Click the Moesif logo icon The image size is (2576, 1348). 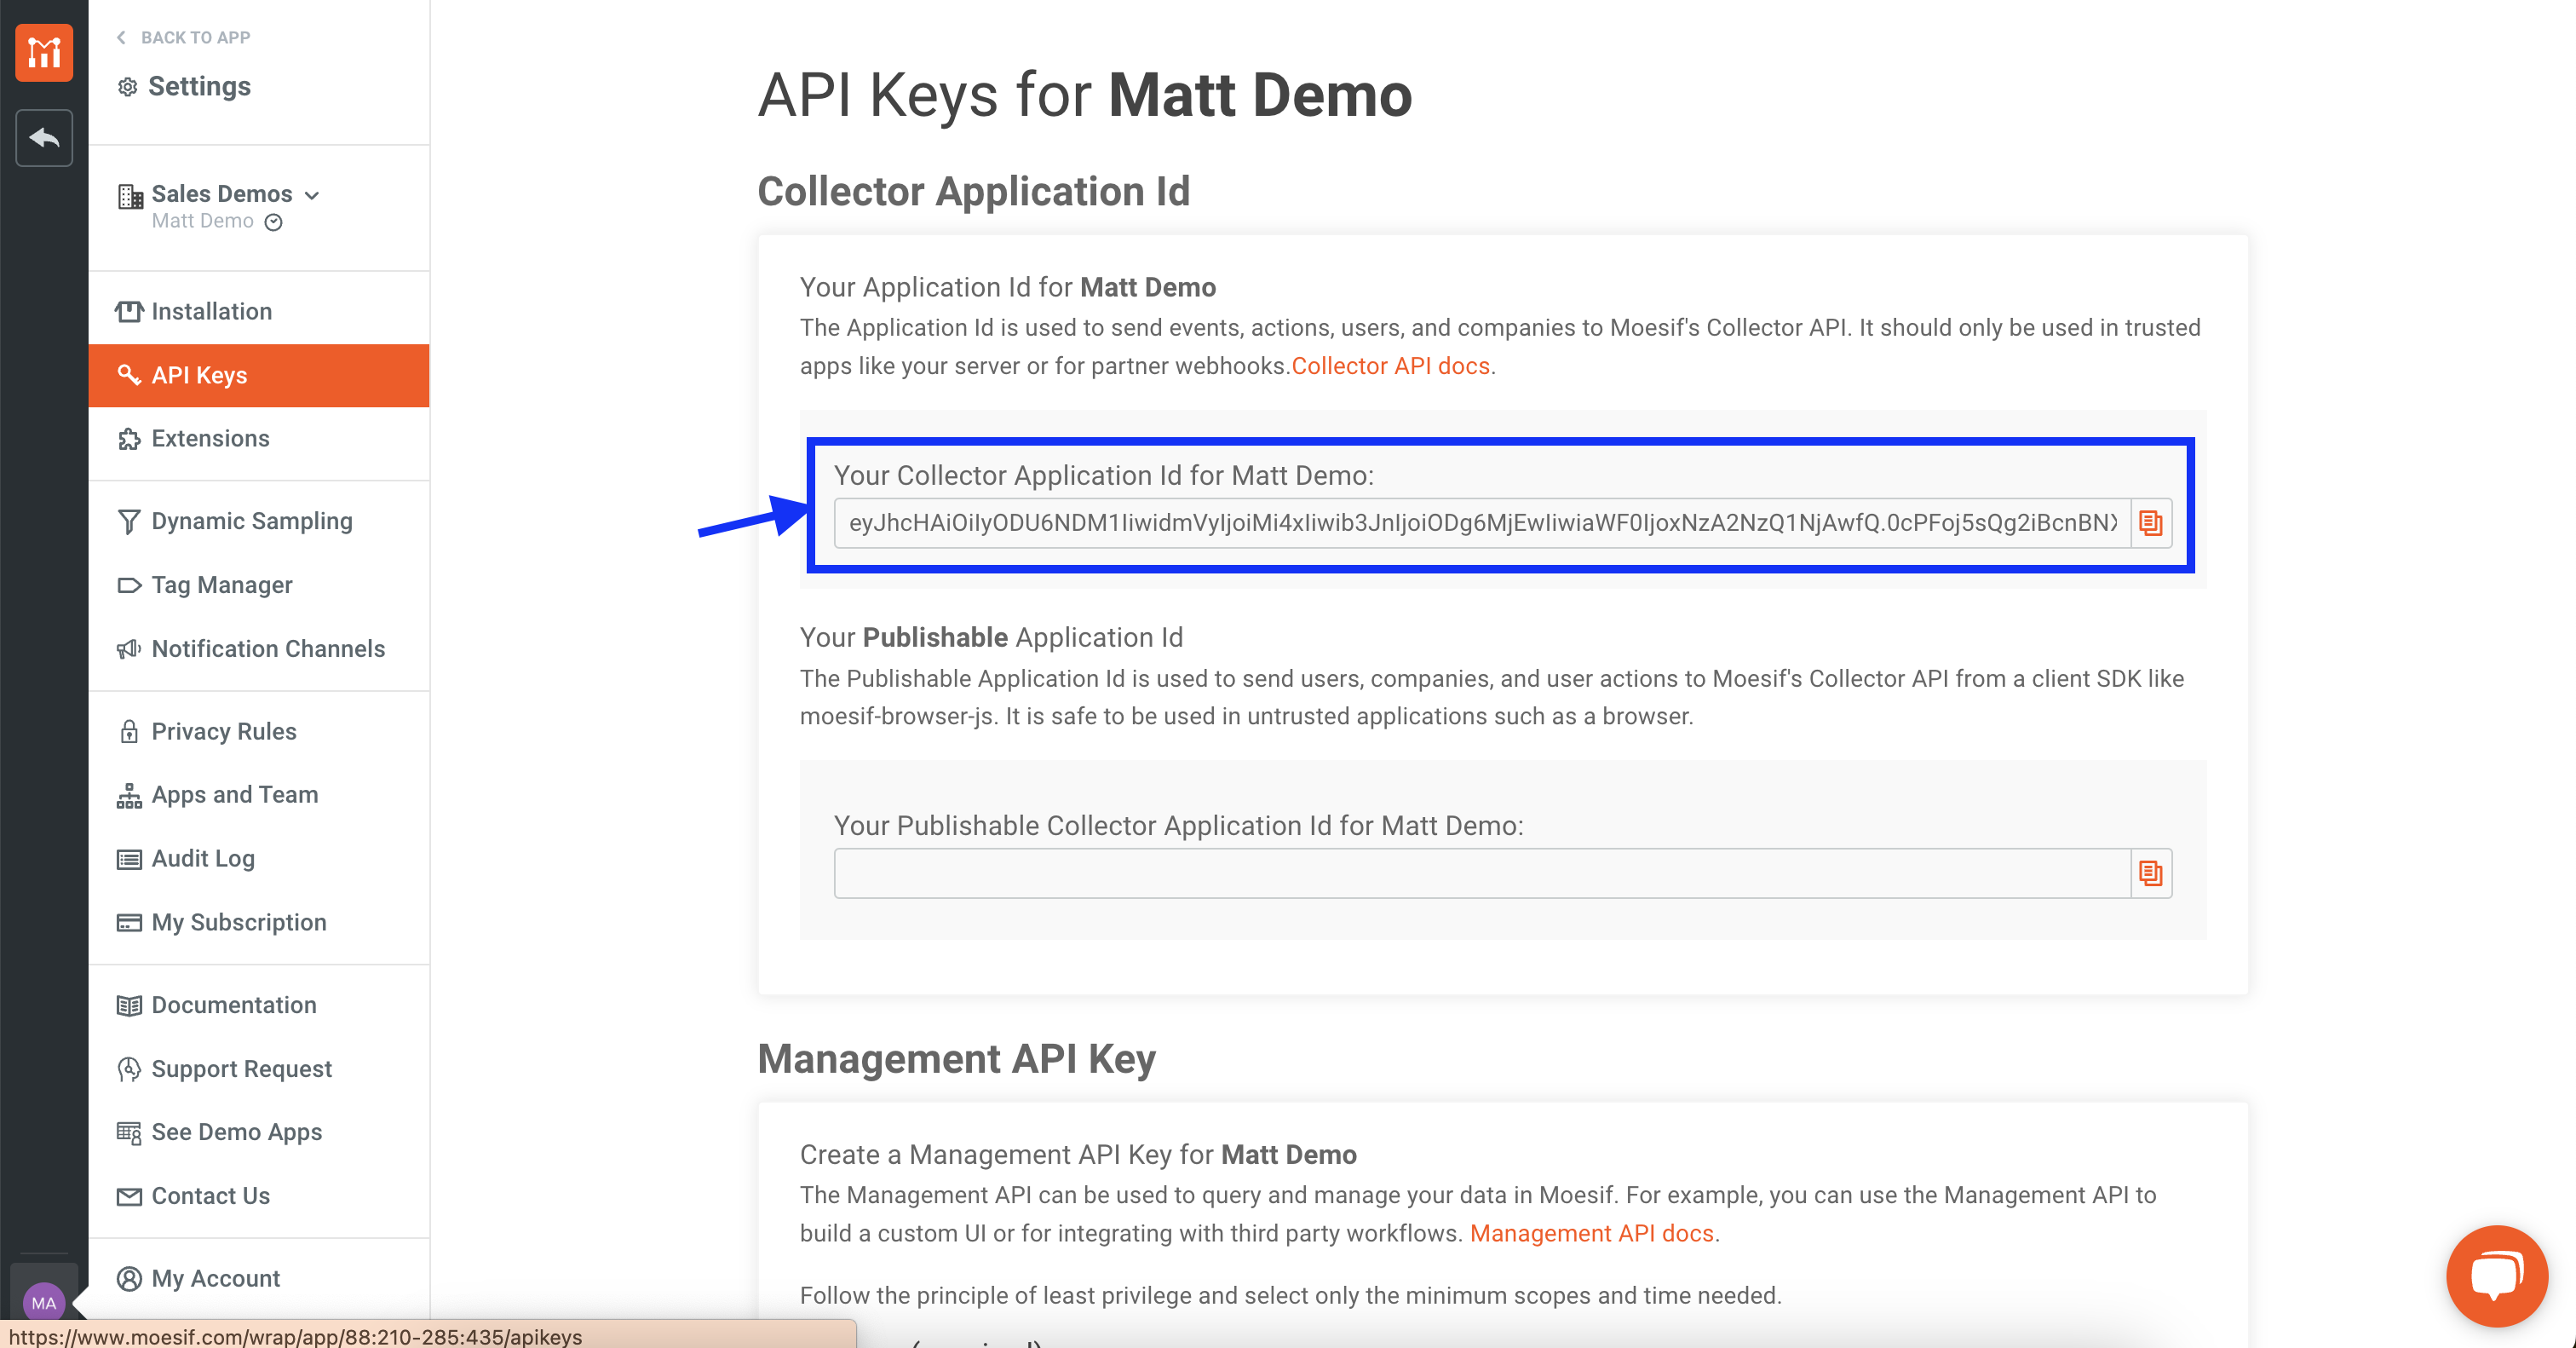pos(44,52)
